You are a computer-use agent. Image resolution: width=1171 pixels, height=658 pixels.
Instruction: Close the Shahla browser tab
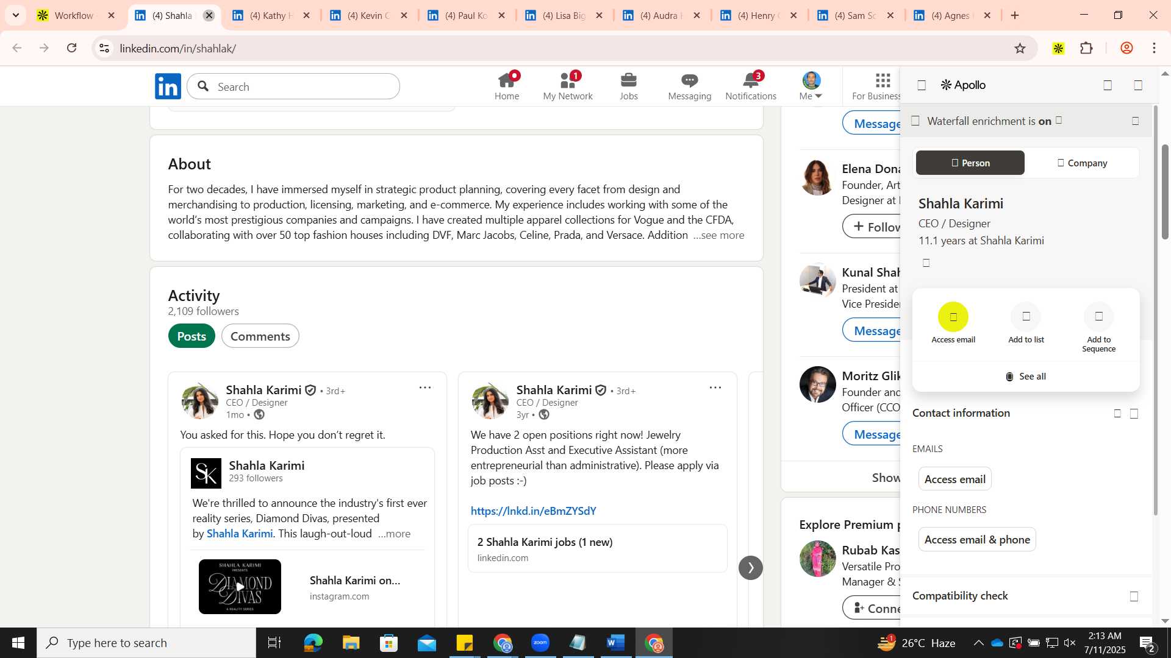pyautogui.click(x=209, y=15)
